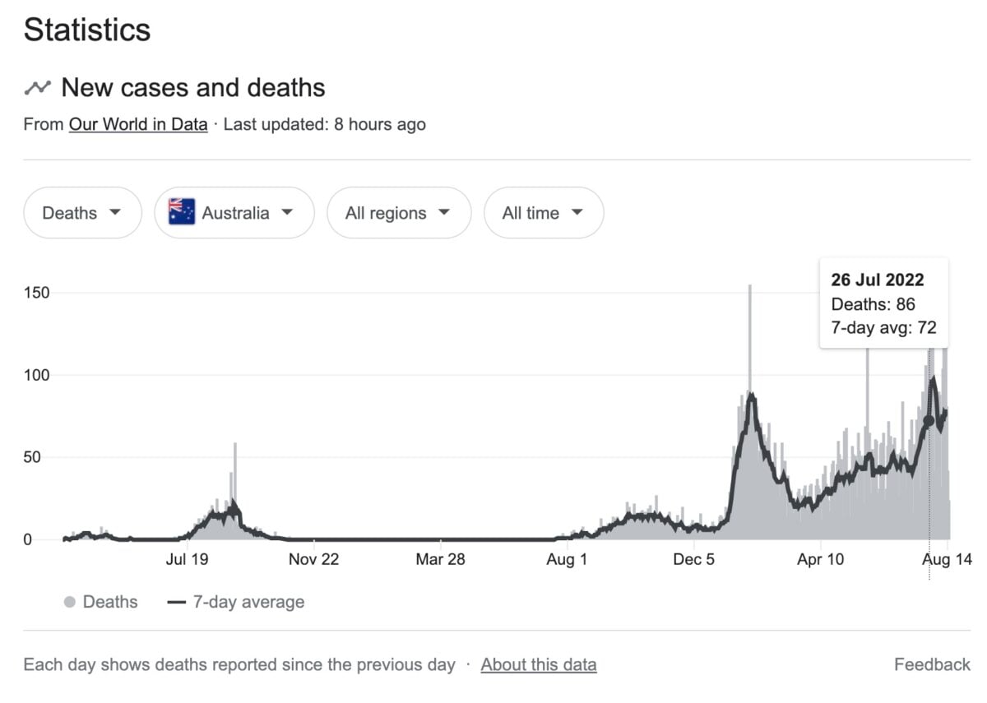Image resolution: width=987 pixels, height=703 pixels.
Task: Click the 26 Jul 2022 tooltip box
Action: (884, 303)
